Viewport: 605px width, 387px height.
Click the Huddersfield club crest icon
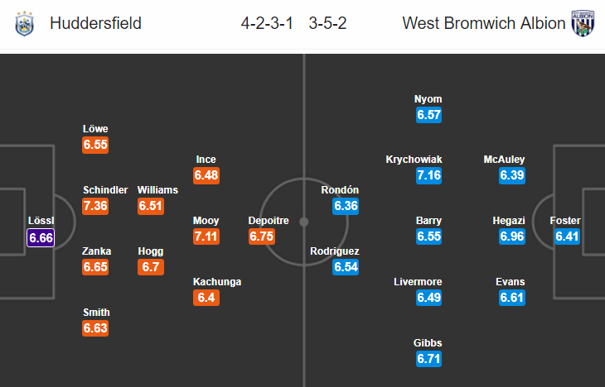click(24, 23)
